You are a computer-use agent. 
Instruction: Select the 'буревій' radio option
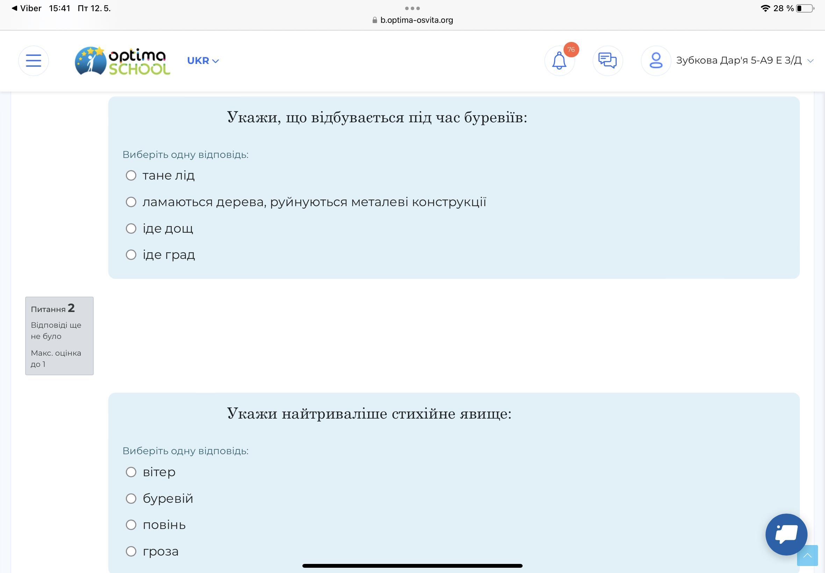(131, 498)
